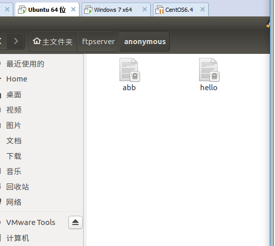The height and width of the screenshot is (246, 275).
Task: Select the abb file icon
Action: (130, 70)
